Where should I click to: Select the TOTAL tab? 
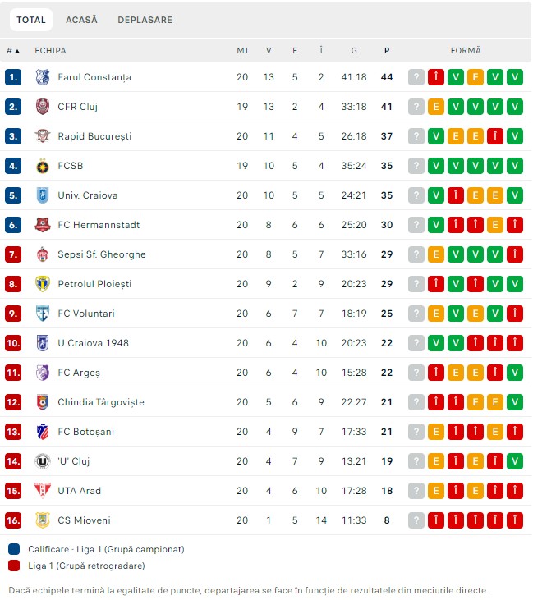[31, 20]
